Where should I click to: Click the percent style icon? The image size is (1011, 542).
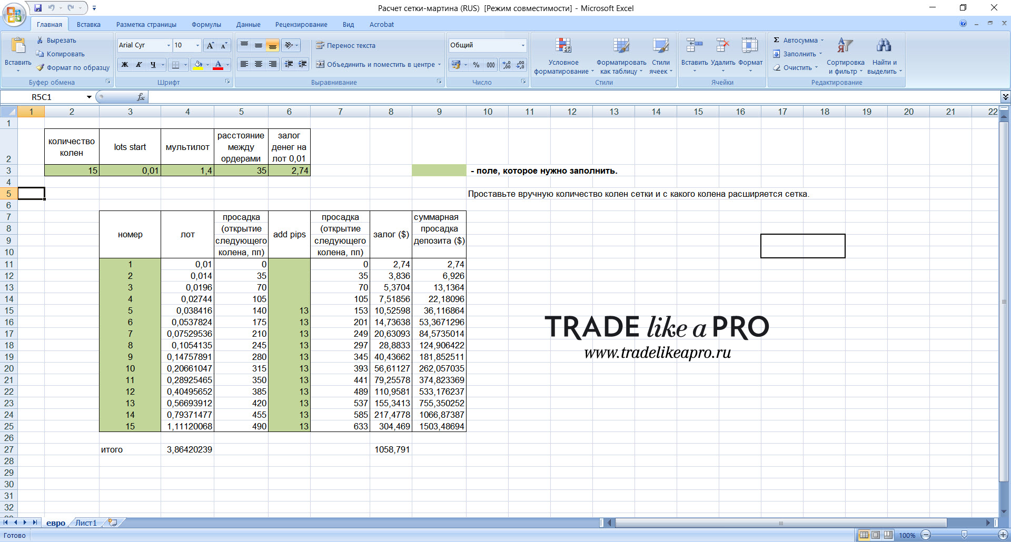476,65
